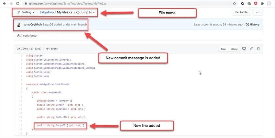
Task: Click '[Display(Name = "Gender")]' line
Action: (54, 101)
